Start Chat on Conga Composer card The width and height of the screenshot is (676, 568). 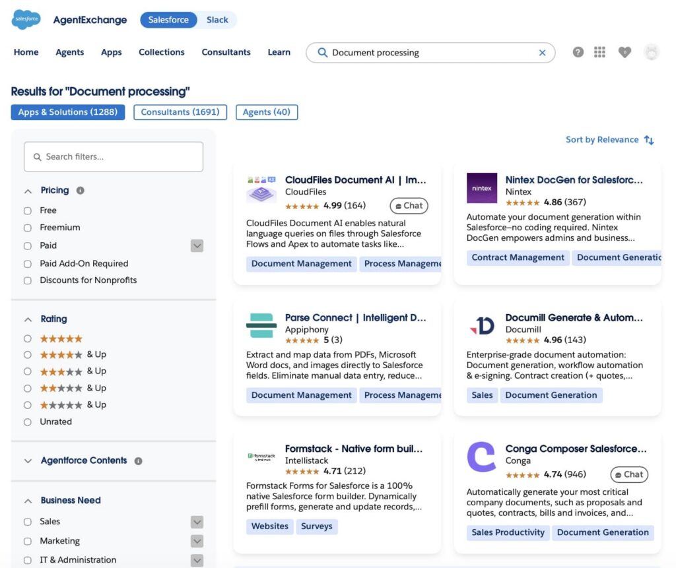coord(629,474)
